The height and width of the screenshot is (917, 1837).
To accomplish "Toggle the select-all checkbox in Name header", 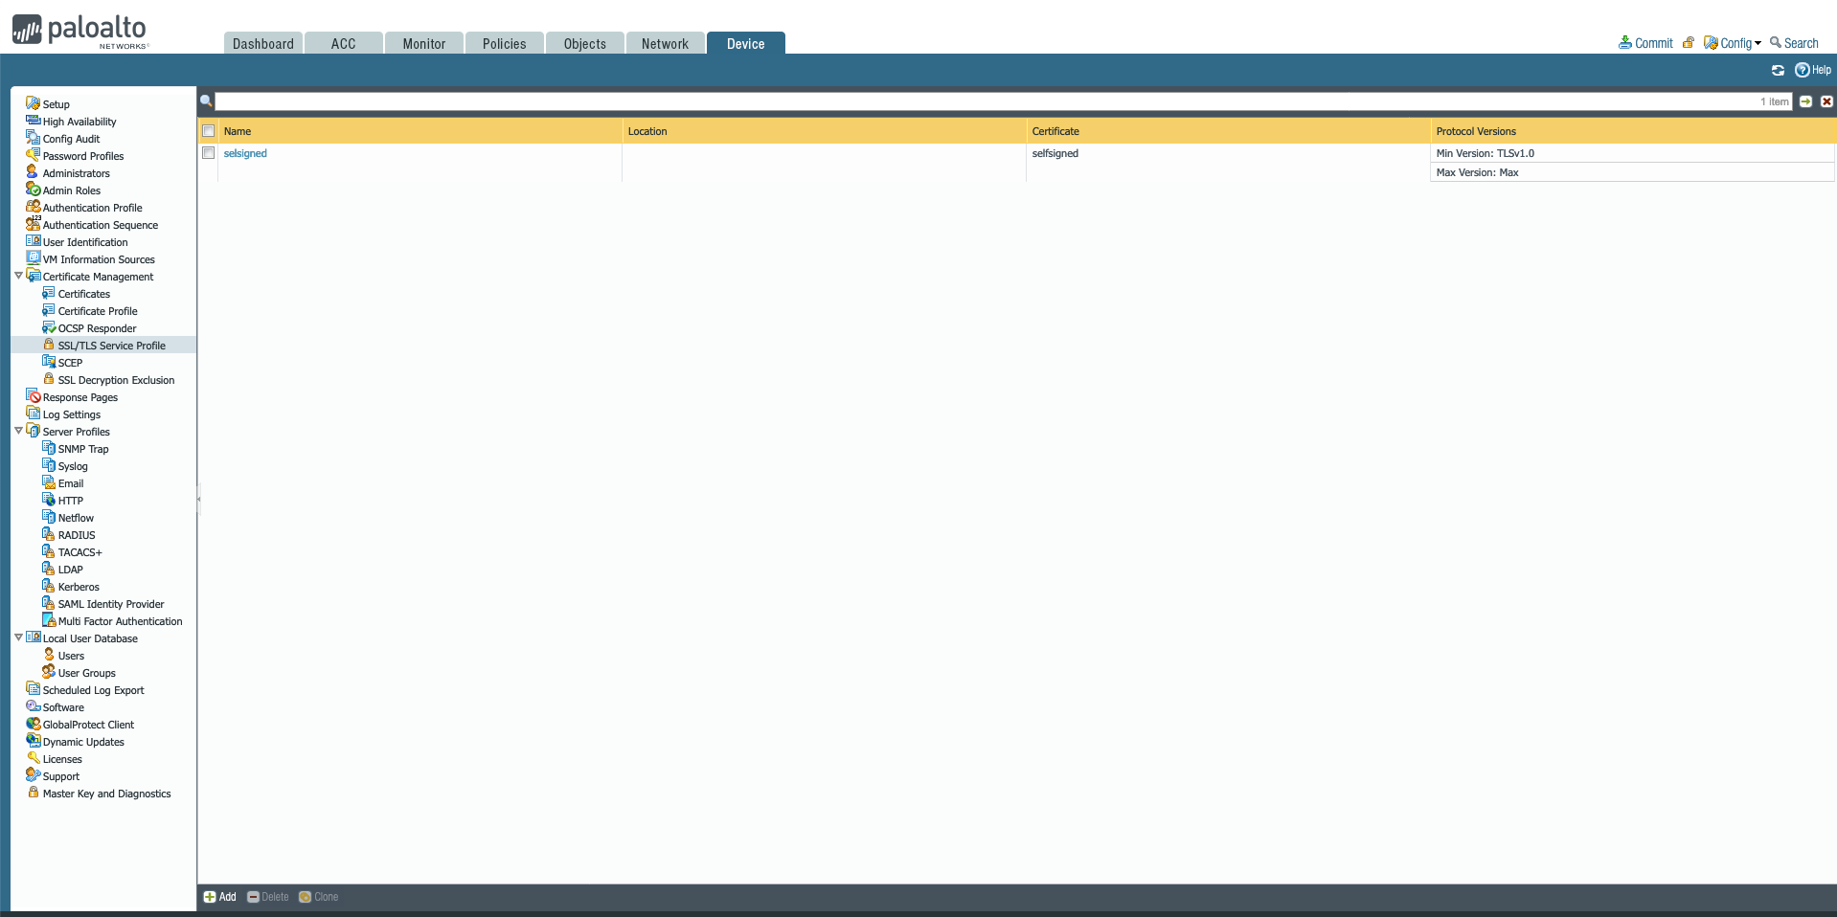I will tap(208, 131).
